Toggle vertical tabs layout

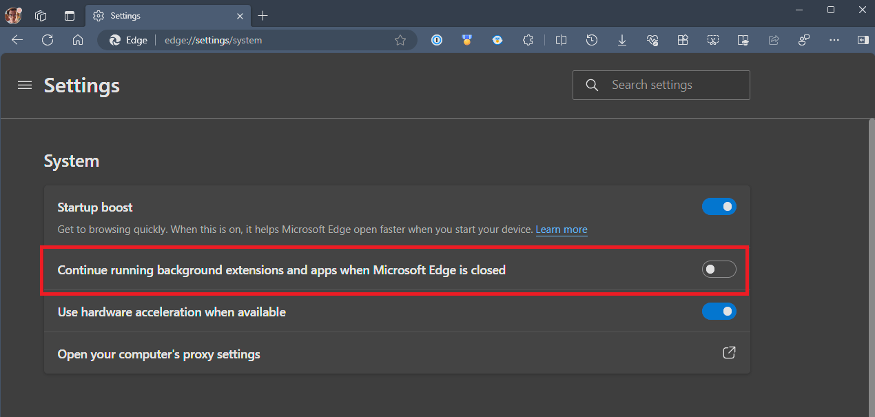tap(70, 15)
